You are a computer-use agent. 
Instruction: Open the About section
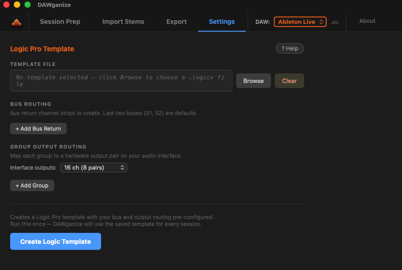367,21
